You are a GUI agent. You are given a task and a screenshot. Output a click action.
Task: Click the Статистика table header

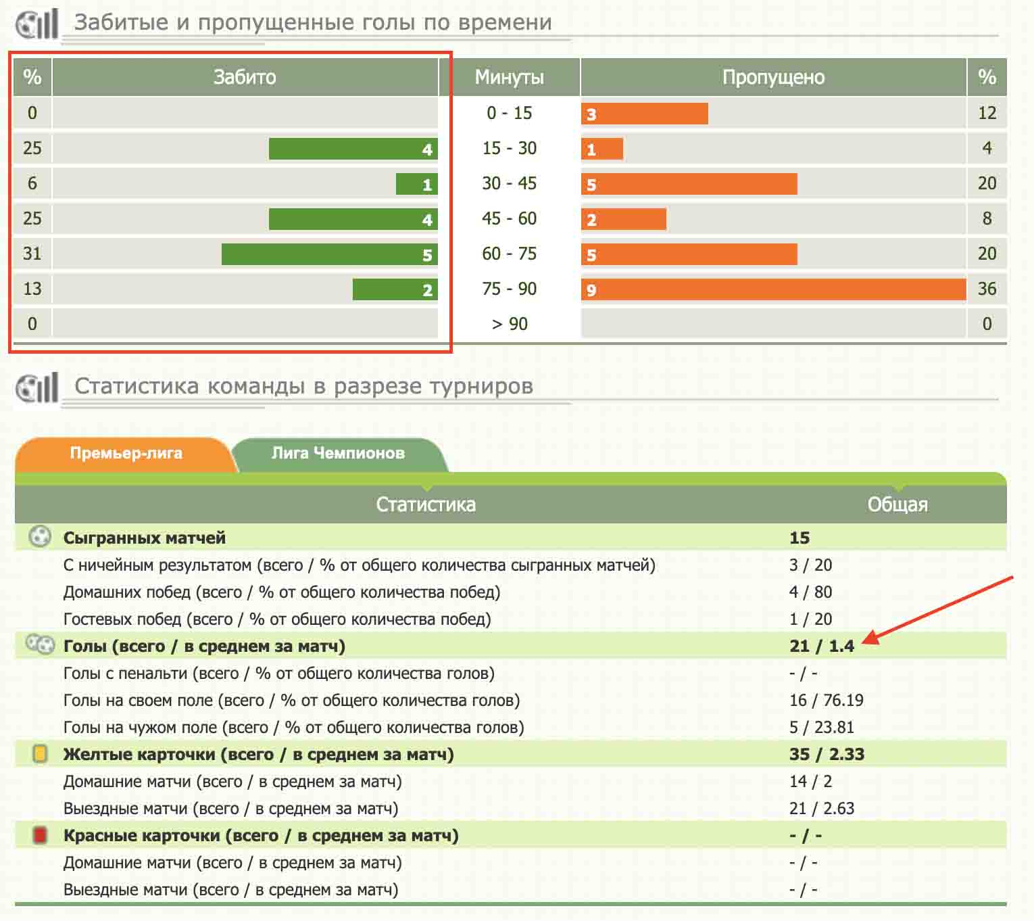point(426,504)
